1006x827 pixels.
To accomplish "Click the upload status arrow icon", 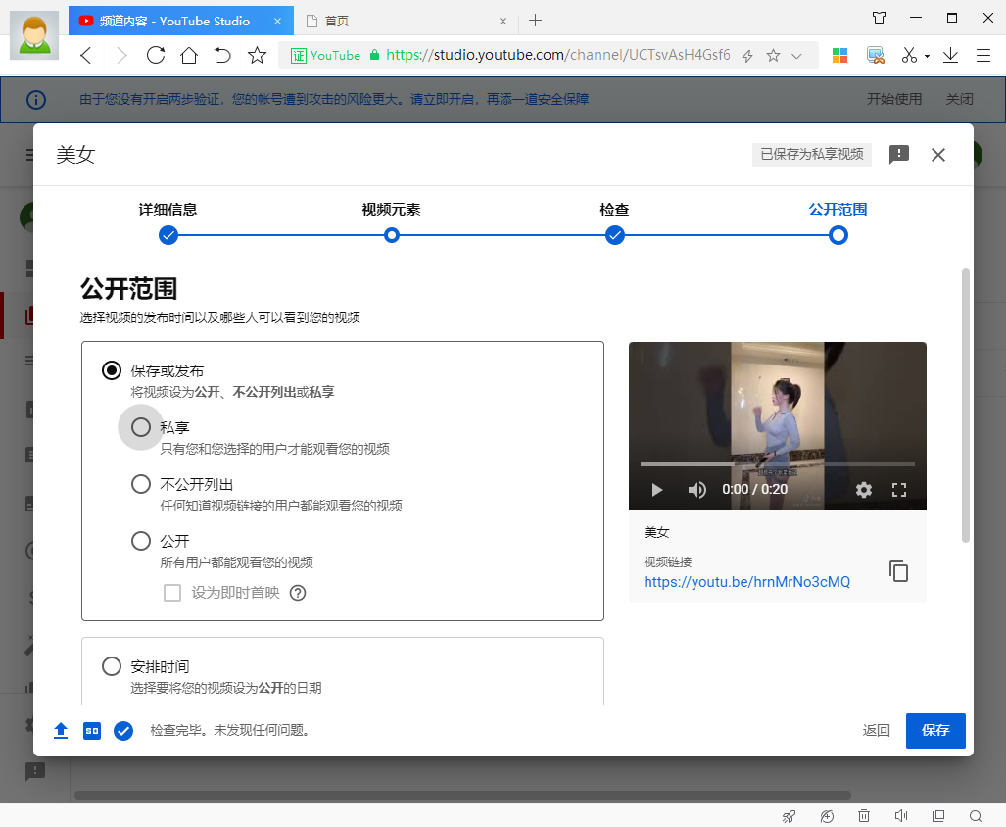I will pos(61,731).
